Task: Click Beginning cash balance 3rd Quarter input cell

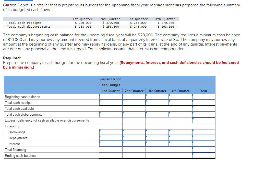Action: 157,97
